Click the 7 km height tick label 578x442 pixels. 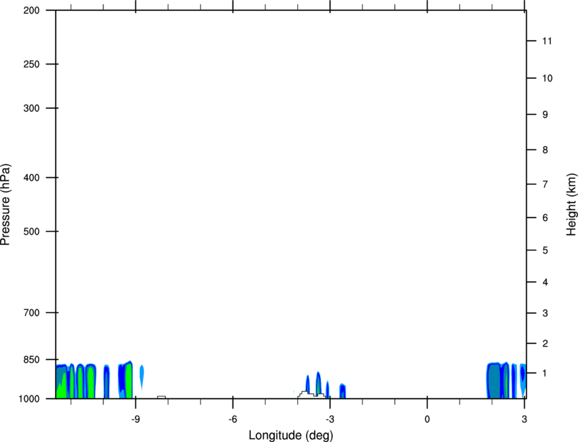[545, 184]
